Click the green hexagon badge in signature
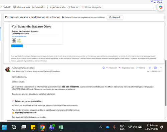 [x=19, y=41]
